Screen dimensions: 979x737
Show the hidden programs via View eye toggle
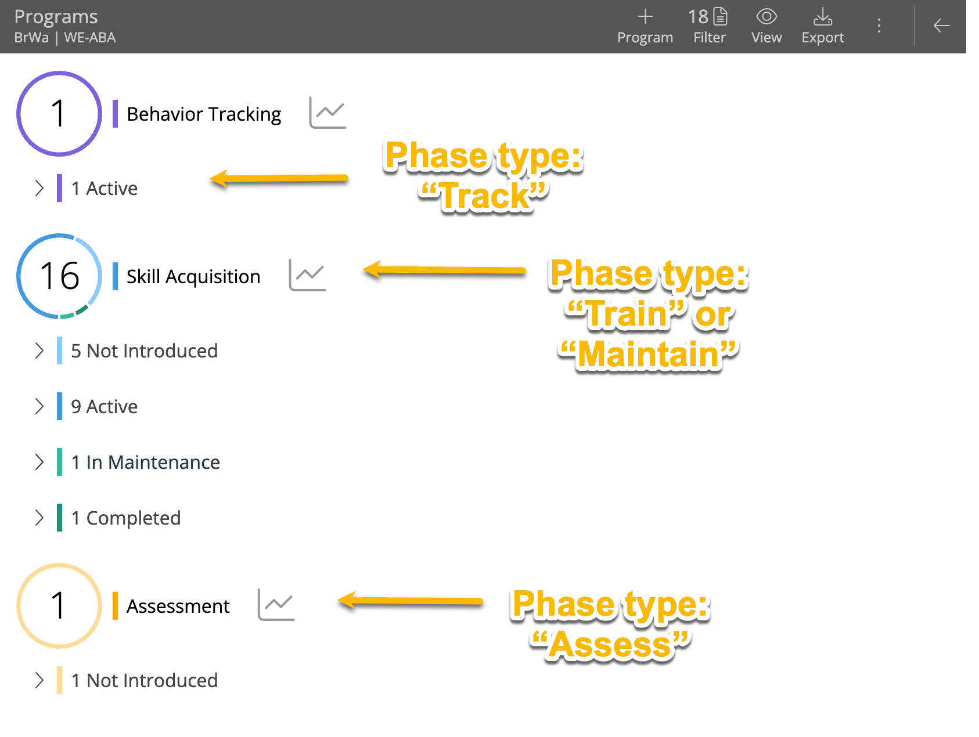[766, 17]
